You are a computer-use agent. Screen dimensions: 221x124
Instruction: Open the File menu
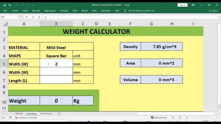click(x=5, y=11)
